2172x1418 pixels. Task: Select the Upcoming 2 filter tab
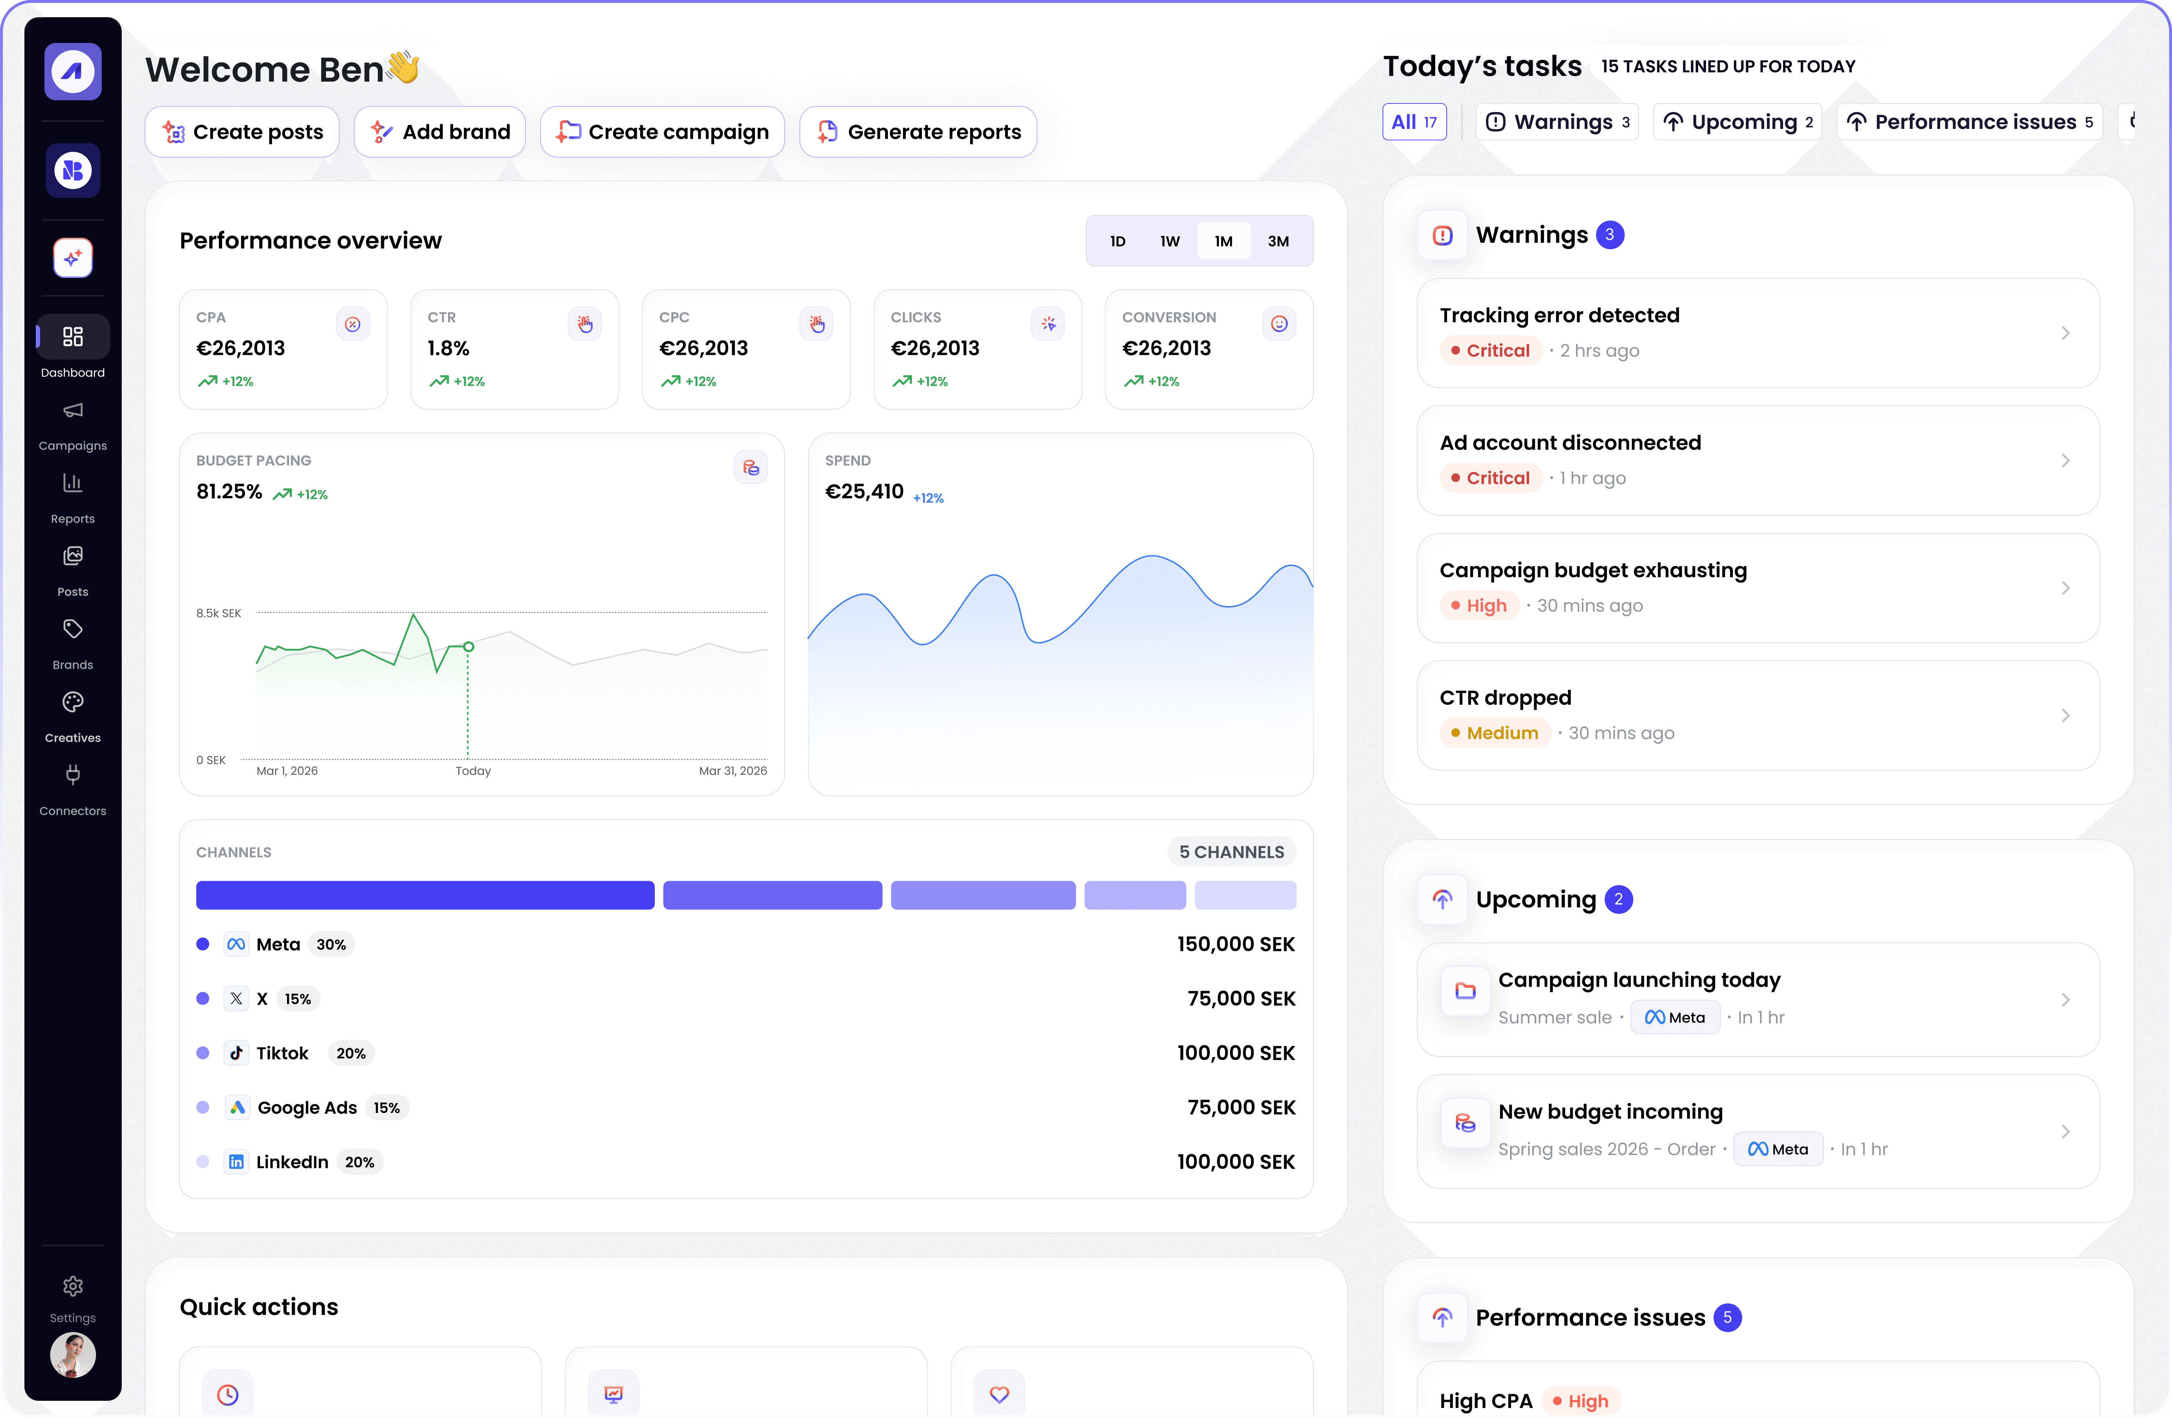pyautogui.click(x=1737, y=122)
